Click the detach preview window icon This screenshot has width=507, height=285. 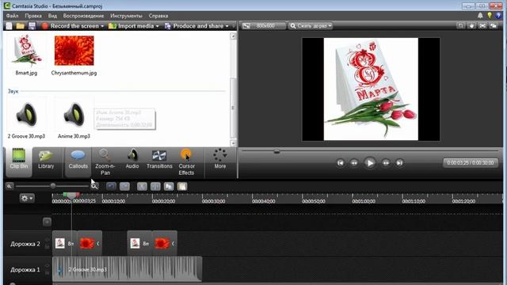[494, 26]
